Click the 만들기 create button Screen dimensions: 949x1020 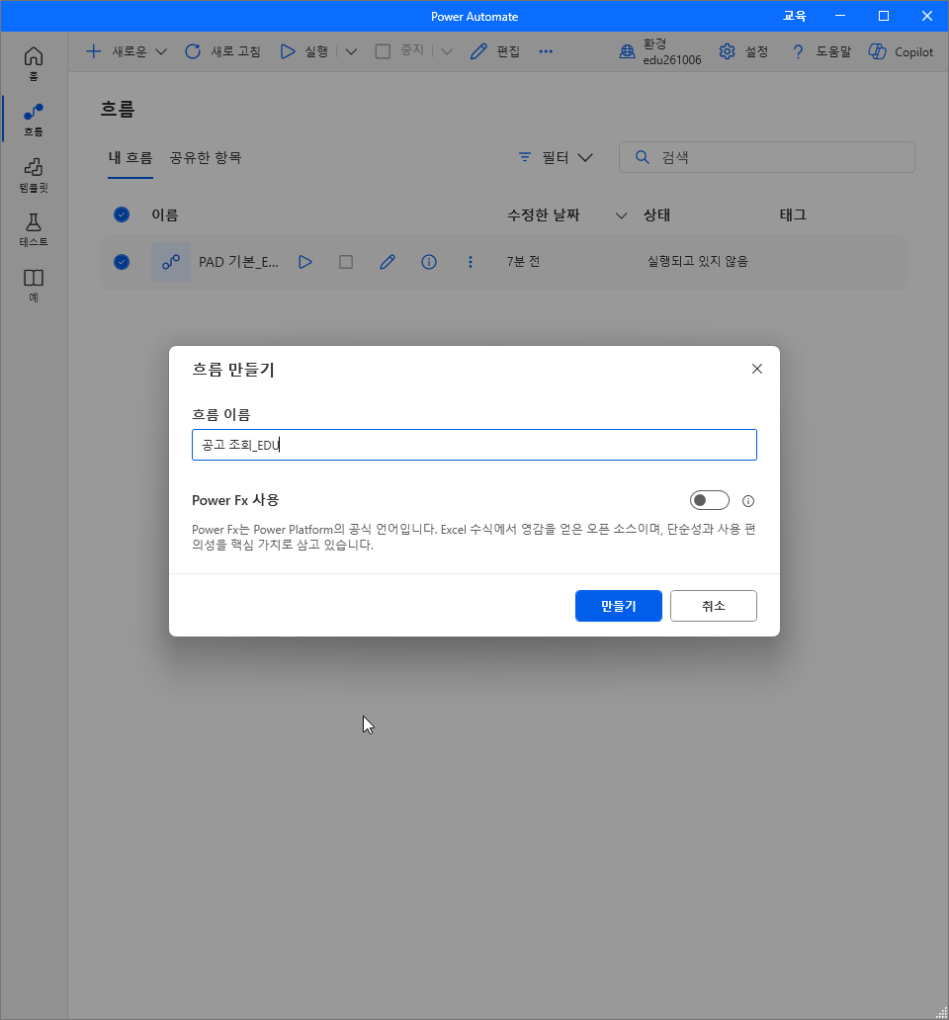coord(619,606)
